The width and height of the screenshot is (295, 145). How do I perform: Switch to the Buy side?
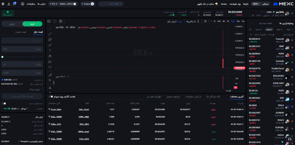click(32, 24)
